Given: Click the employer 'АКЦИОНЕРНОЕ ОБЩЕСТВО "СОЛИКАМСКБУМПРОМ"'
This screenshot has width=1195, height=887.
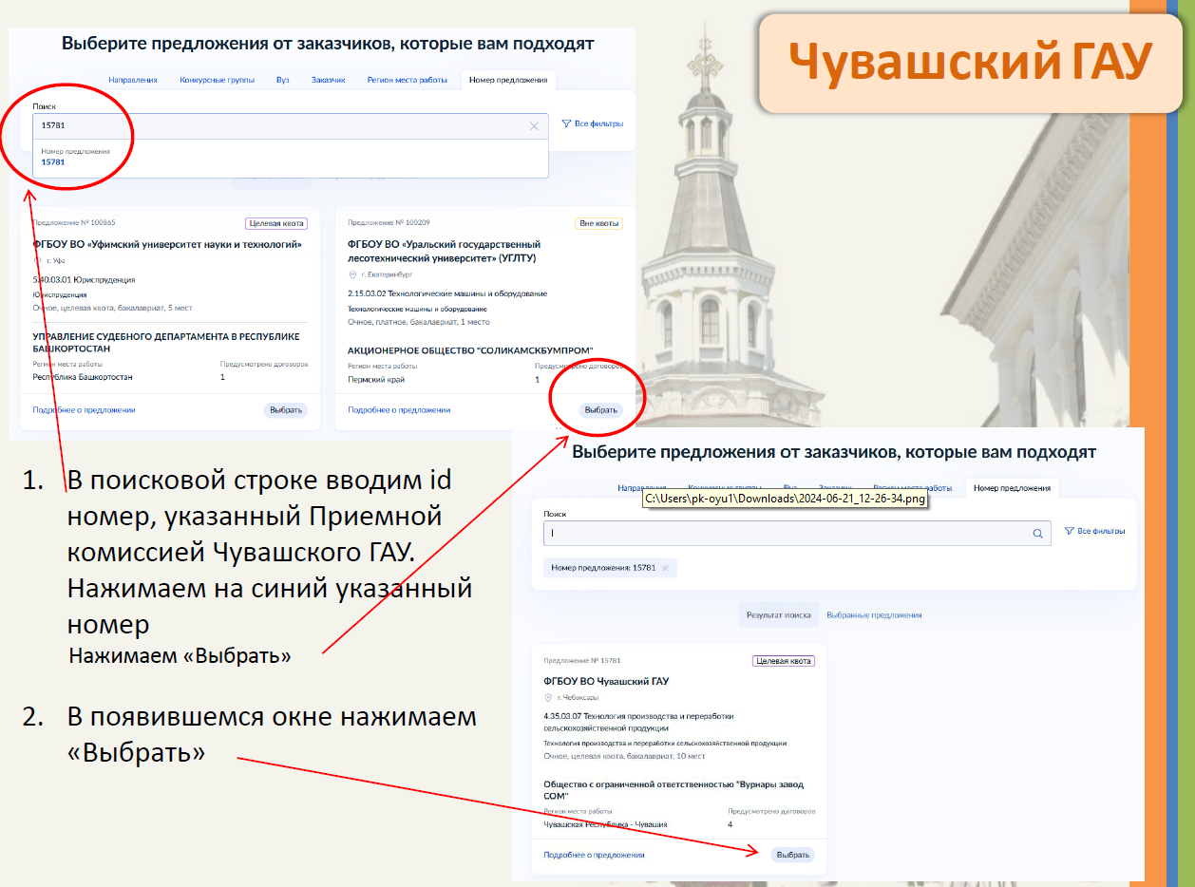Looking at the screenshot, I should tap(470, 350).
